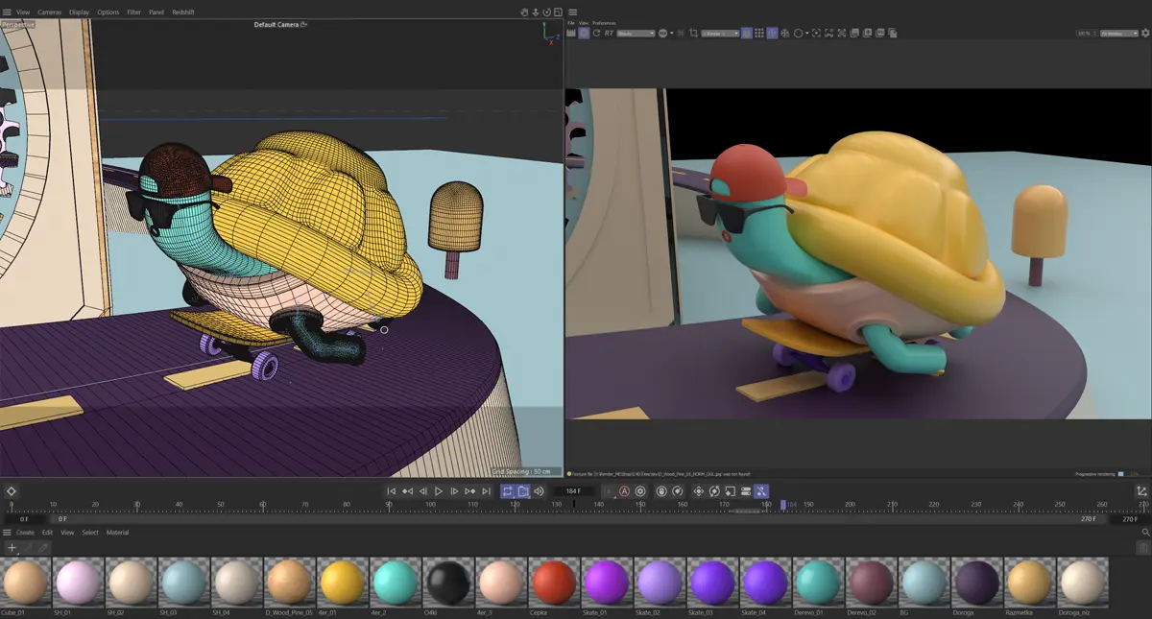The height and width of the screenshot is (619, 1152).
Task: Refresh the Redshift render view
Action: [x=596, y=33]
